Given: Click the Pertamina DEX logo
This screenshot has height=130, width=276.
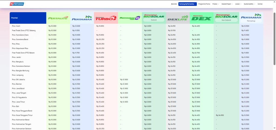Looking at the screenshot, I should coord(202,18).
